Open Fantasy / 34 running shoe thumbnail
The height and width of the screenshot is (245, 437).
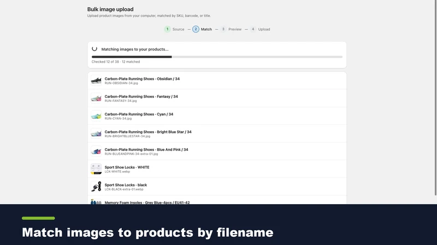point(96,99)
